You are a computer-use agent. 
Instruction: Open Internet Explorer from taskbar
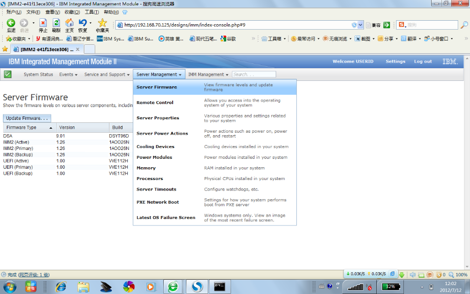[x=61, y=287]
